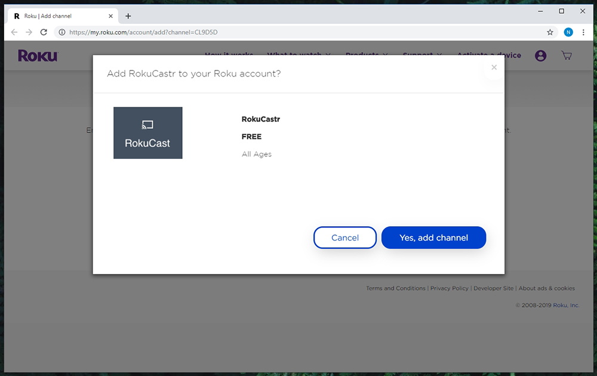
Task: Go back in the browser
Action: [x=14, y=32]
